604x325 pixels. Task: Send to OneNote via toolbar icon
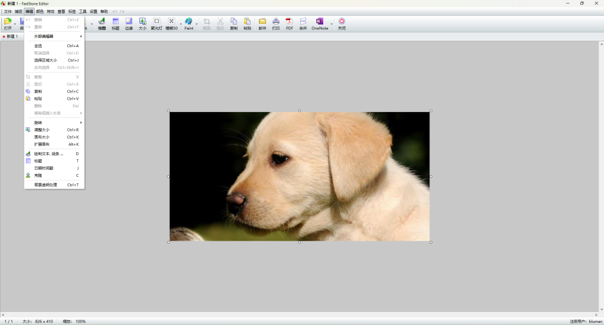[x=320, y=23]
